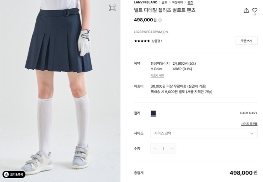263x182 pixels.
Task: Click the quantity value field
Action: 163,149
